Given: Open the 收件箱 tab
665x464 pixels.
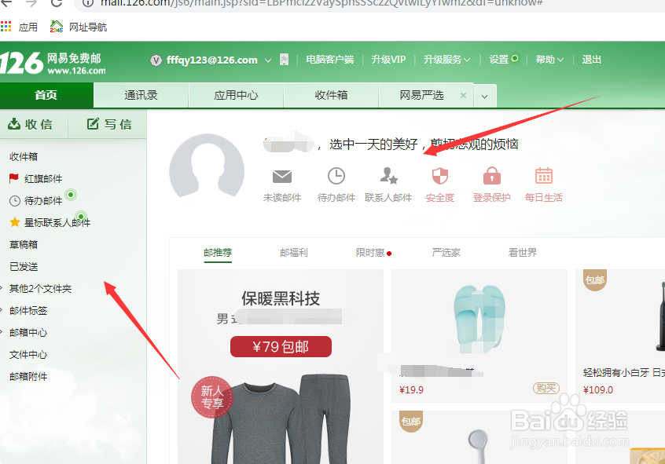Looking at the screenshot, I should tap(331, 95).
